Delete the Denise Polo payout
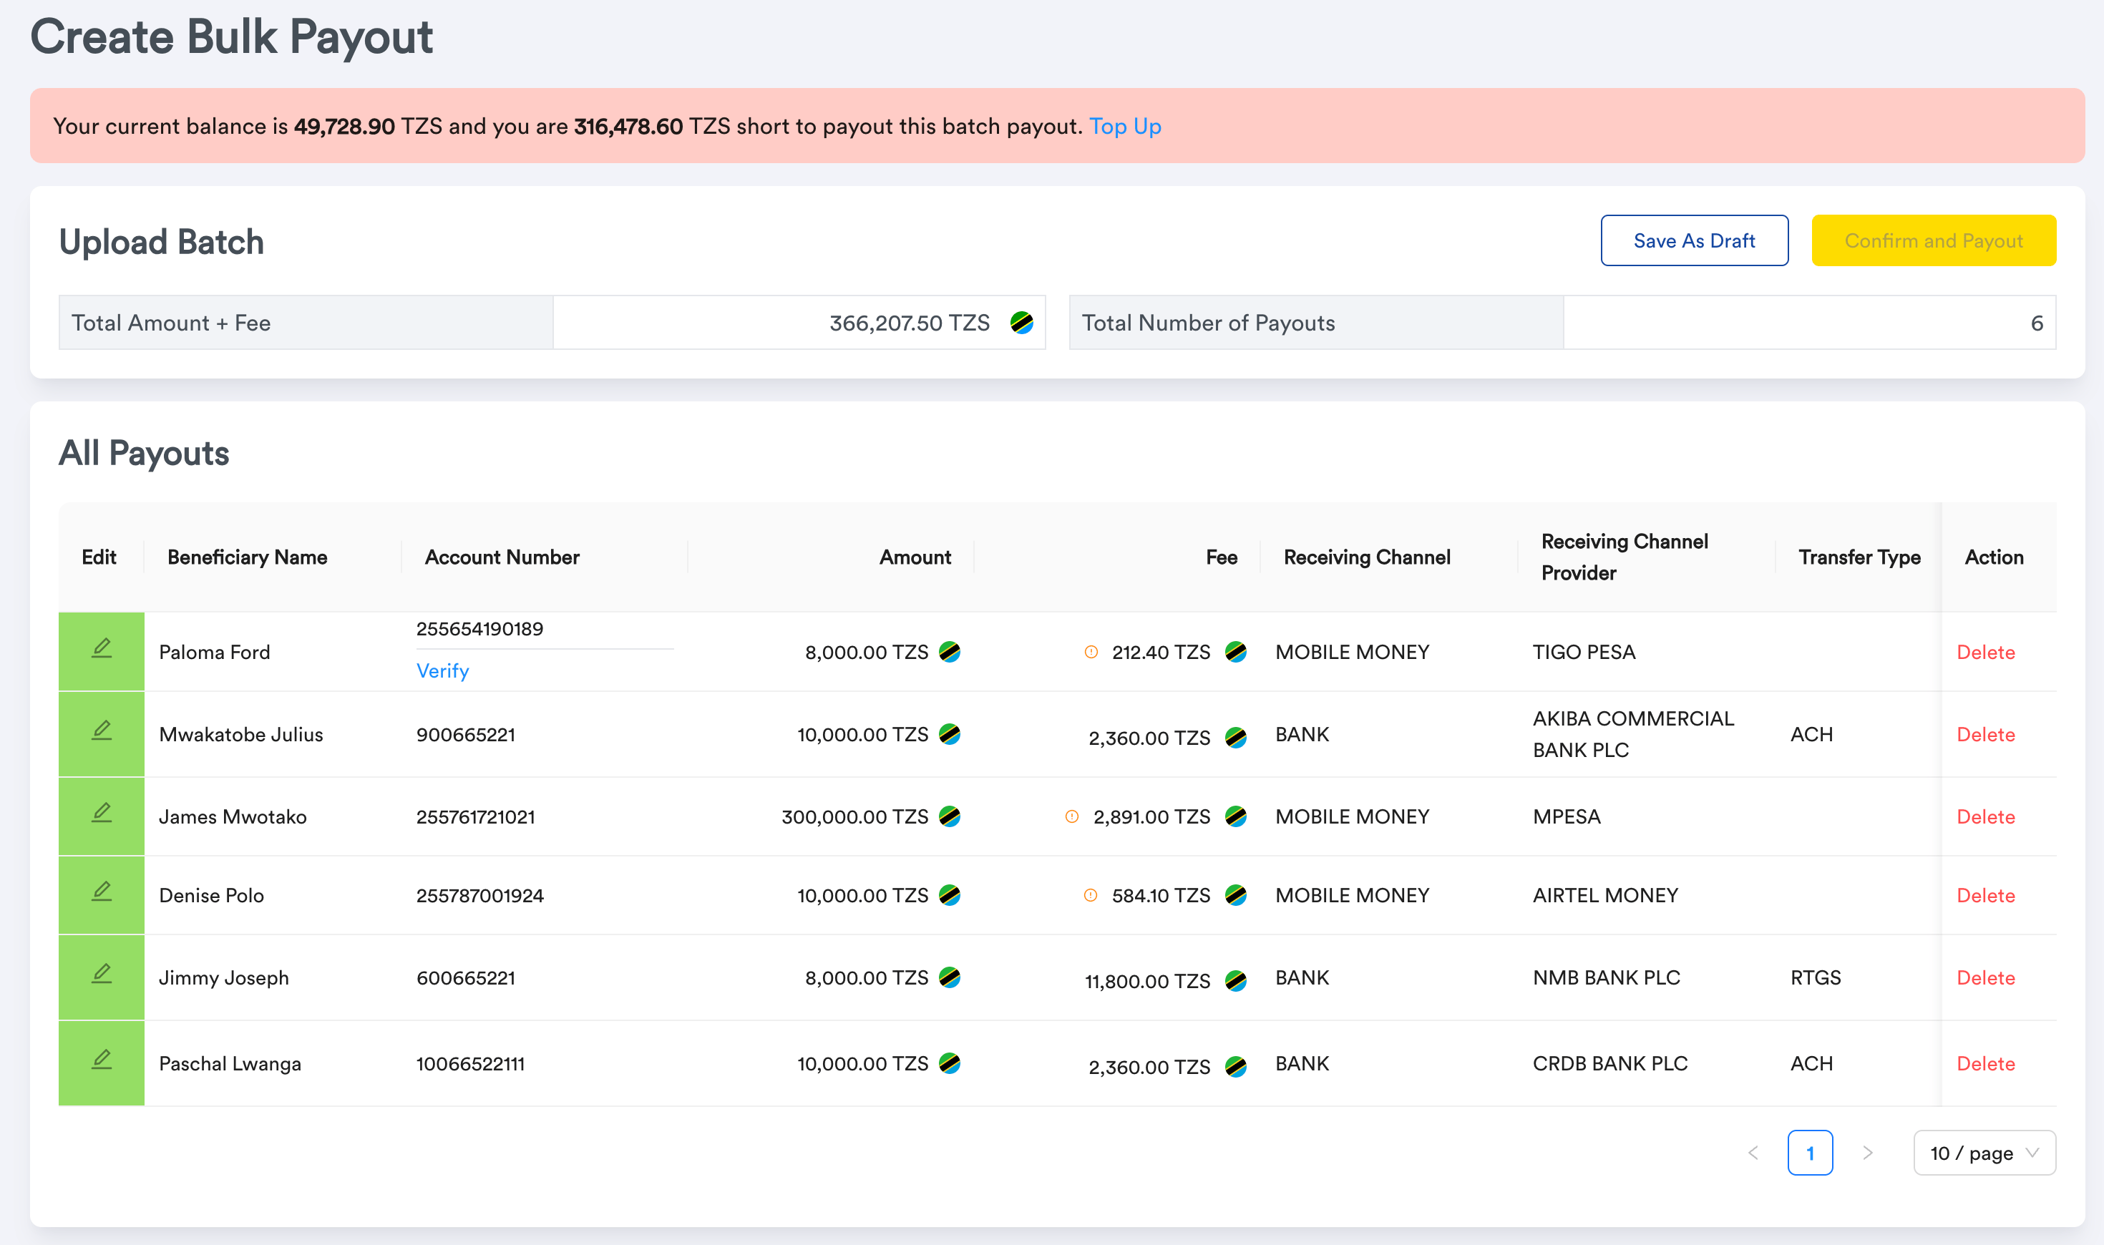This screenshot has width=2104, height=1245. pos(1986,895)
